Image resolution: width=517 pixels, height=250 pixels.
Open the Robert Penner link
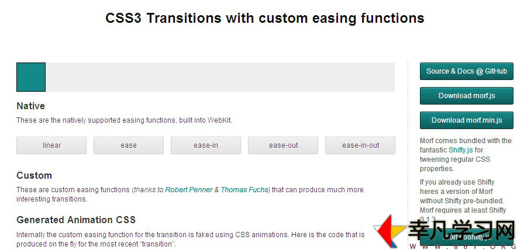coord(188,190)
